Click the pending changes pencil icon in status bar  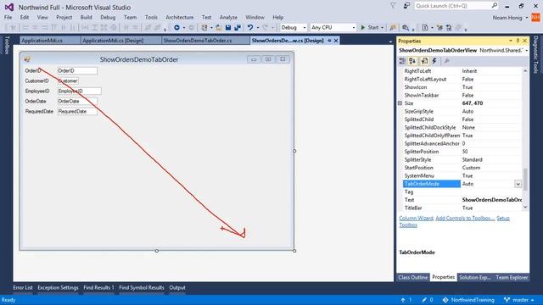424,300
